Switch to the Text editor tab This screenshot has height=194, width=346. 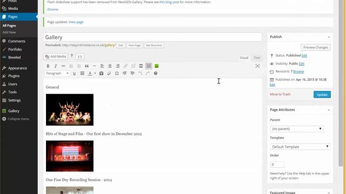coord(257,58)
